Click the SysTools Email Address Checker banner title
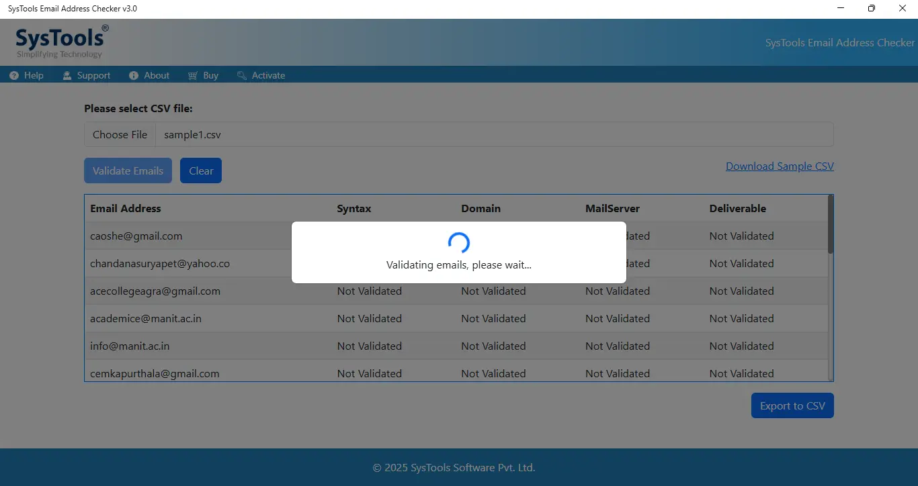Viewport: 918px width, 486px height. click(840, 42)
